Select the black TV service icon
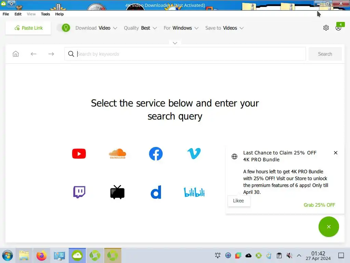350x263 pixels. [118, 192]
